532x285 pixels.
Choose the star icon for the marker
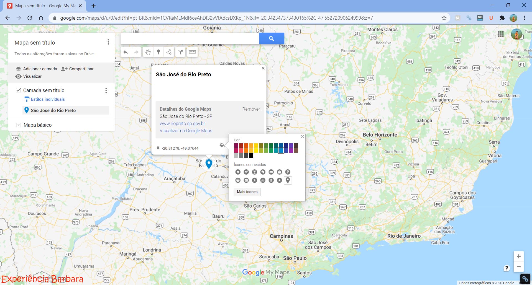pyautogui.click(x=279, y=180)
